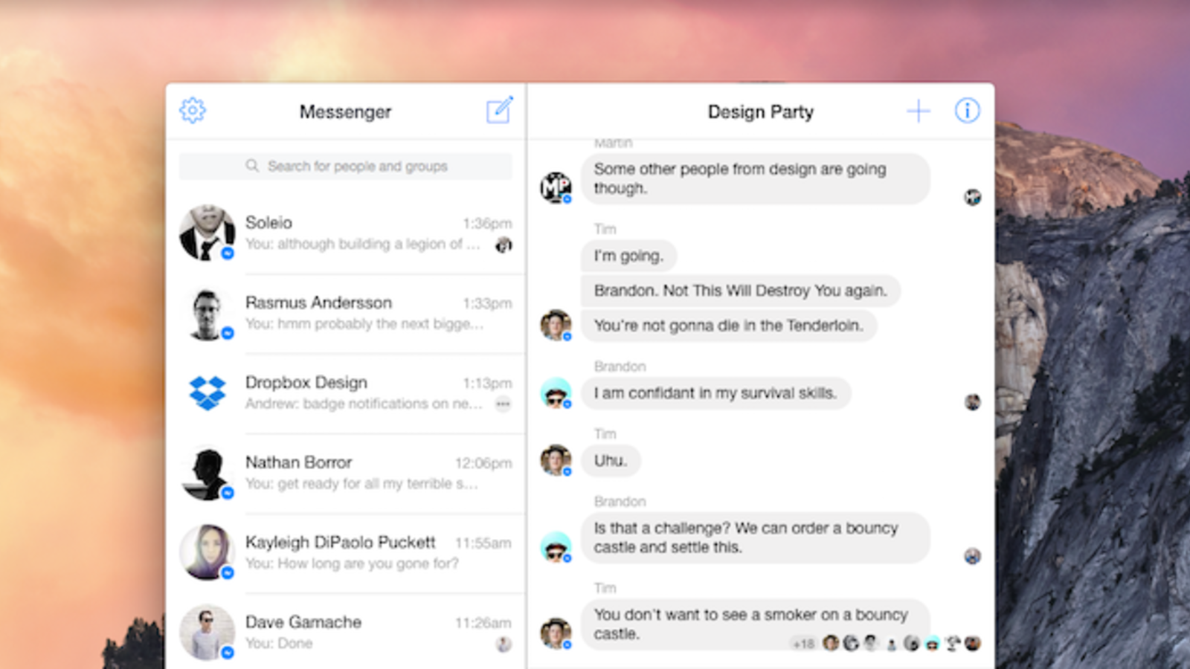Click the Messenger badge on Soleio's avatar
This screenshot has height=669, width=1190.
coord(229,253)
